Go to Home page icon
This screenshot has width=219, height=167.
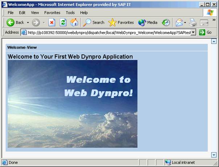[x=74, y=22]
